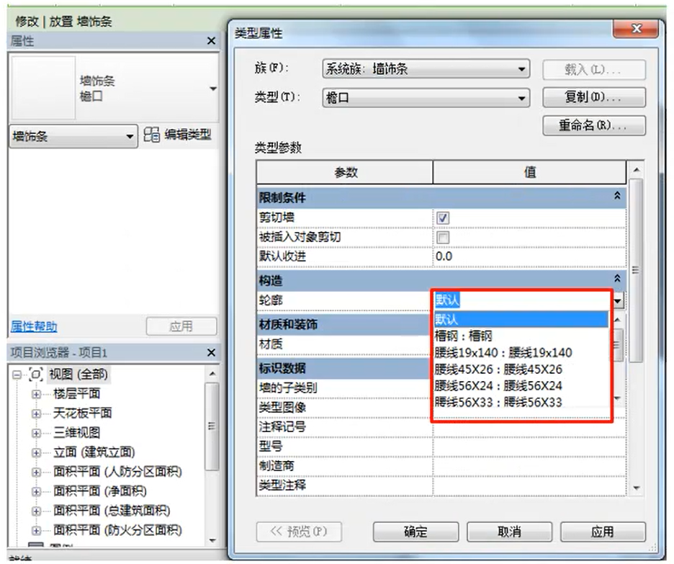
Task: Close the 属性 properties panel
Action: click(211, 42)
